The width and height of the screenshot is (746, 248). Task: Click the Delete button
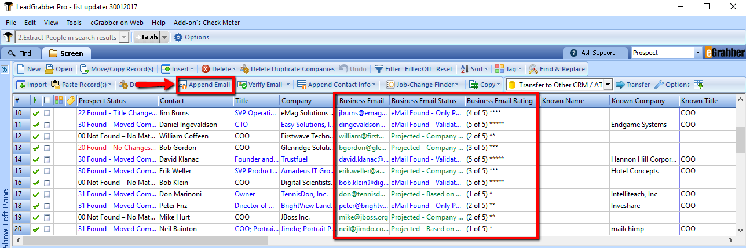tap(218, 69)
